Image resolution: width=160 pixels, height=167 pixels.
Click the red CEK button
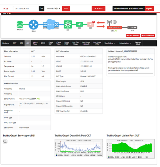pos(66,9)
